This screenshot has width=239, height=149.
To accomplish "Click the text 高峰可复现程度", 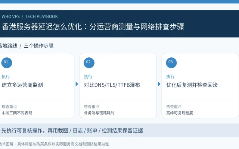I will (x=180, y=113).
